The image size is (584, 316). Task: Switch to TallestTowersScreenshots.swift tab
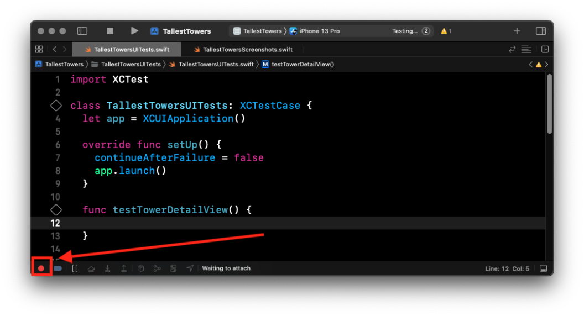click(x=243, y=50)
